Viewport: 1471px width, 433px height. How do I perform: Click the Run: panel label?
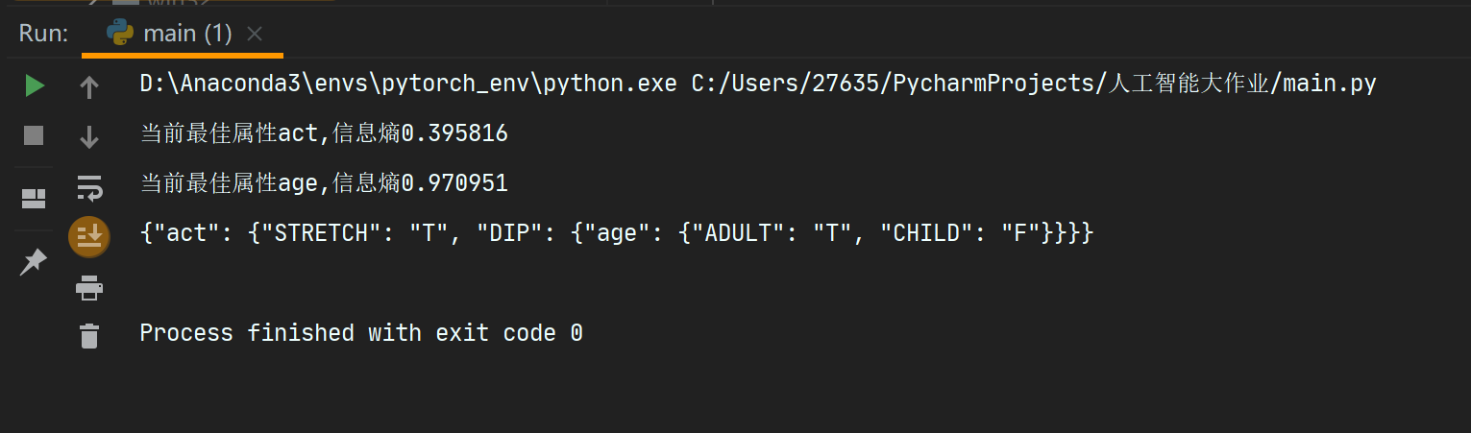click(x=43, y=34)
